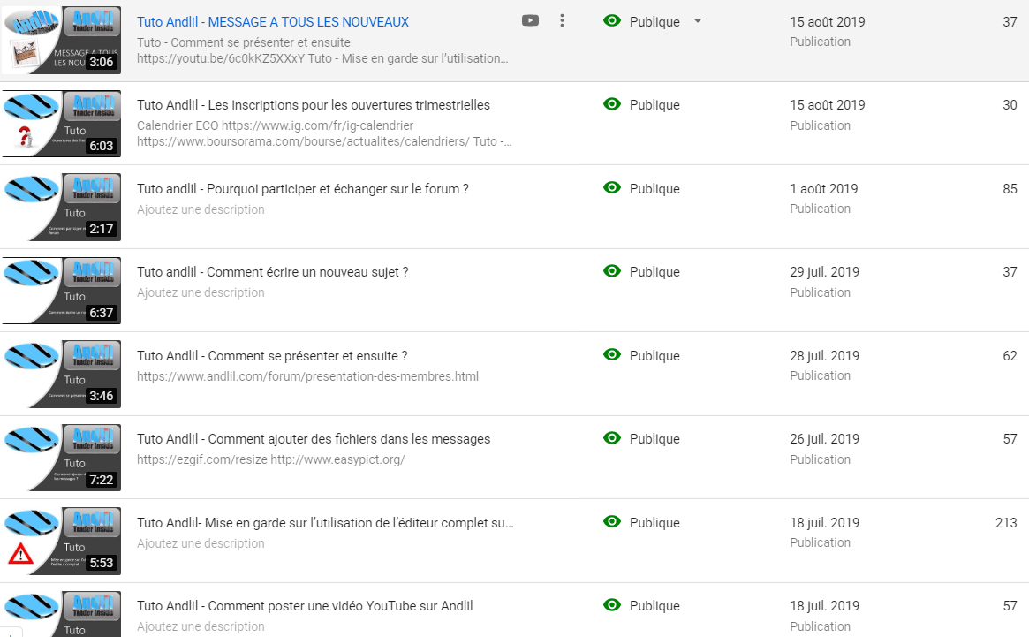Click green eye icon for 'MESSAGE A TOUS LES NOUVEAUX'

(612, 21)
